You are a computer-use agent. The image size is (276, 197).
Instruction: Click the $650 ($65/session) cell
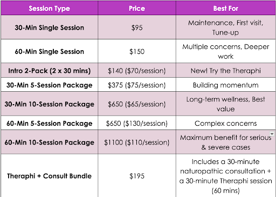pyautogui.click(x=137, y=104)
